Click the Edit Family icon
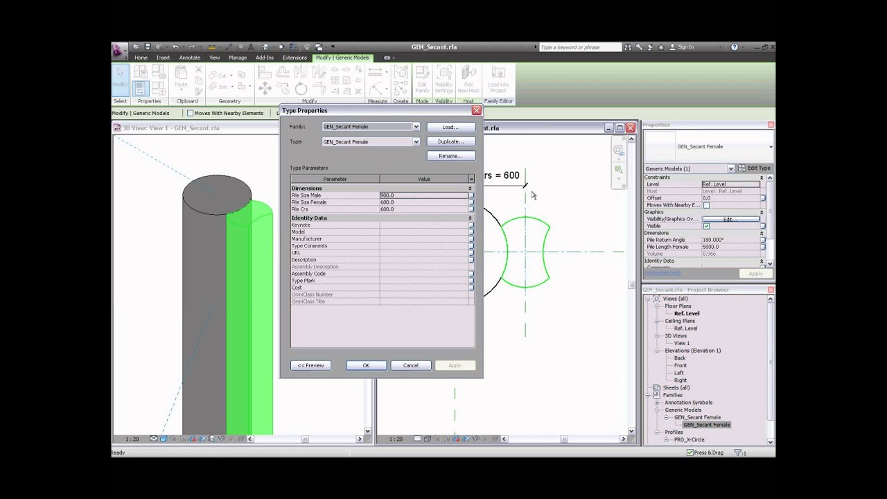 point(422,78)
